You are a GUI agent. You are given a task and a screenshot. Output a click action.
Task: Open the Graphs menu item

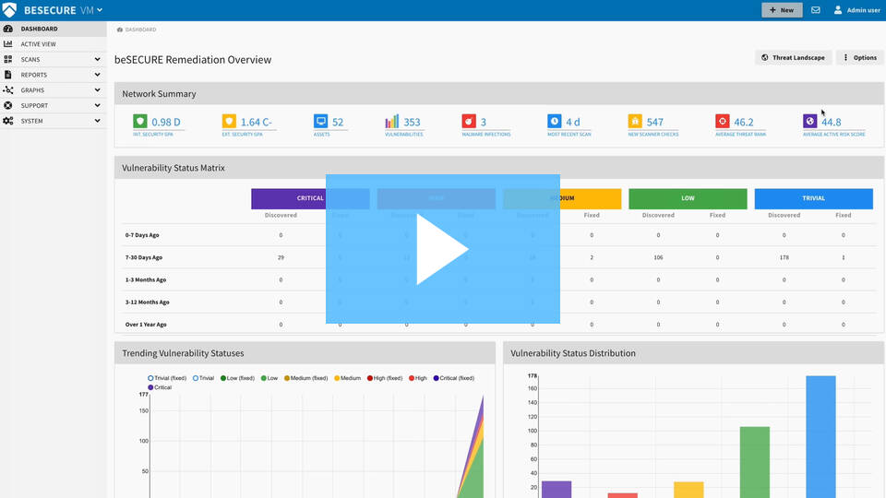tap(54, 89)
